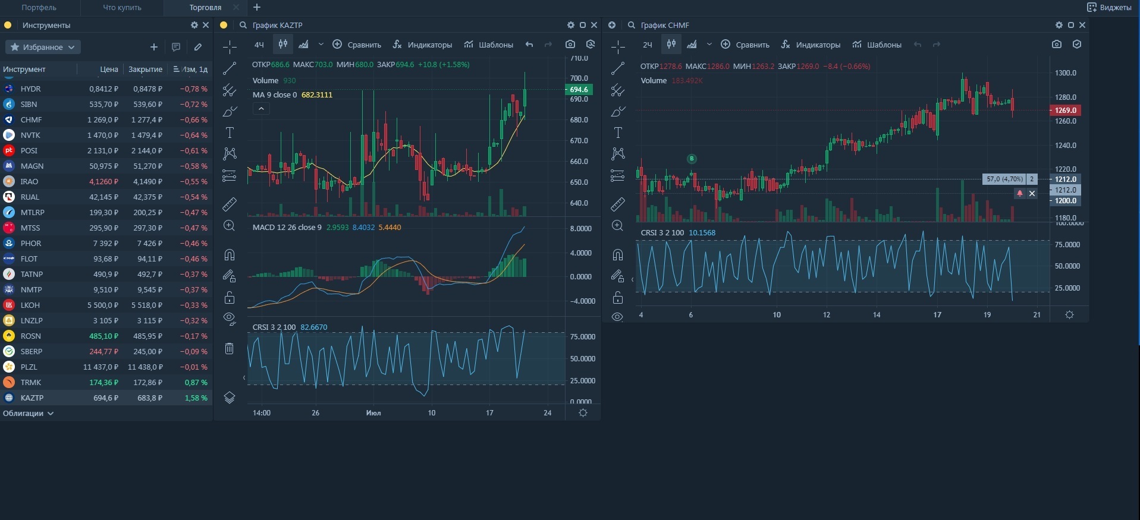Screen dimensions: 1140x520
Task: Toggle magnet mode in CHMF chart
Action: coord(618,255)
